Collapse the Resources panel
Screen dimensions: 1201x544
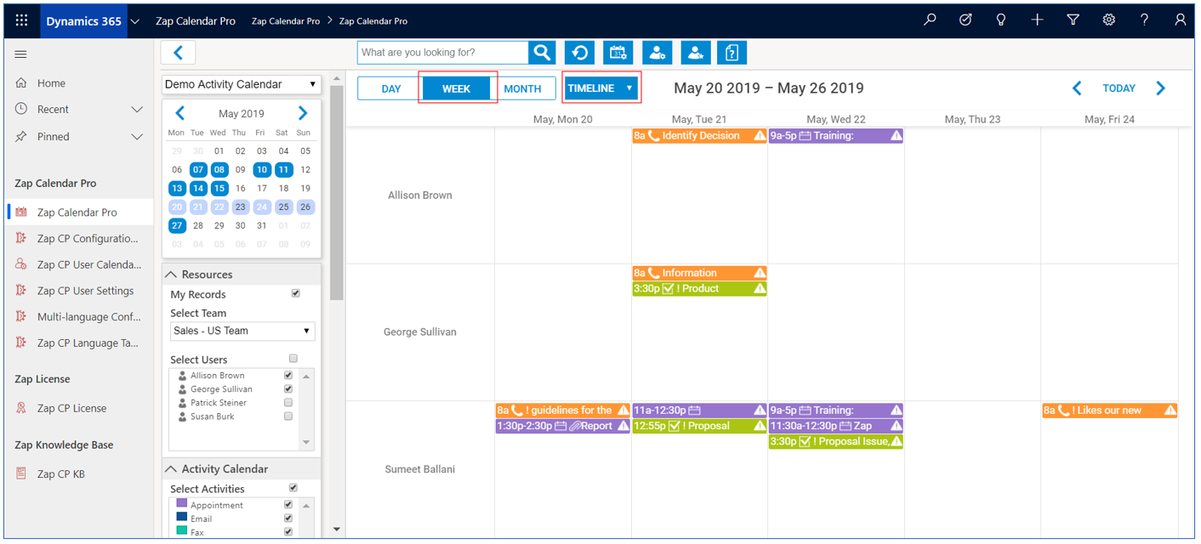click(x=172, y=275)
